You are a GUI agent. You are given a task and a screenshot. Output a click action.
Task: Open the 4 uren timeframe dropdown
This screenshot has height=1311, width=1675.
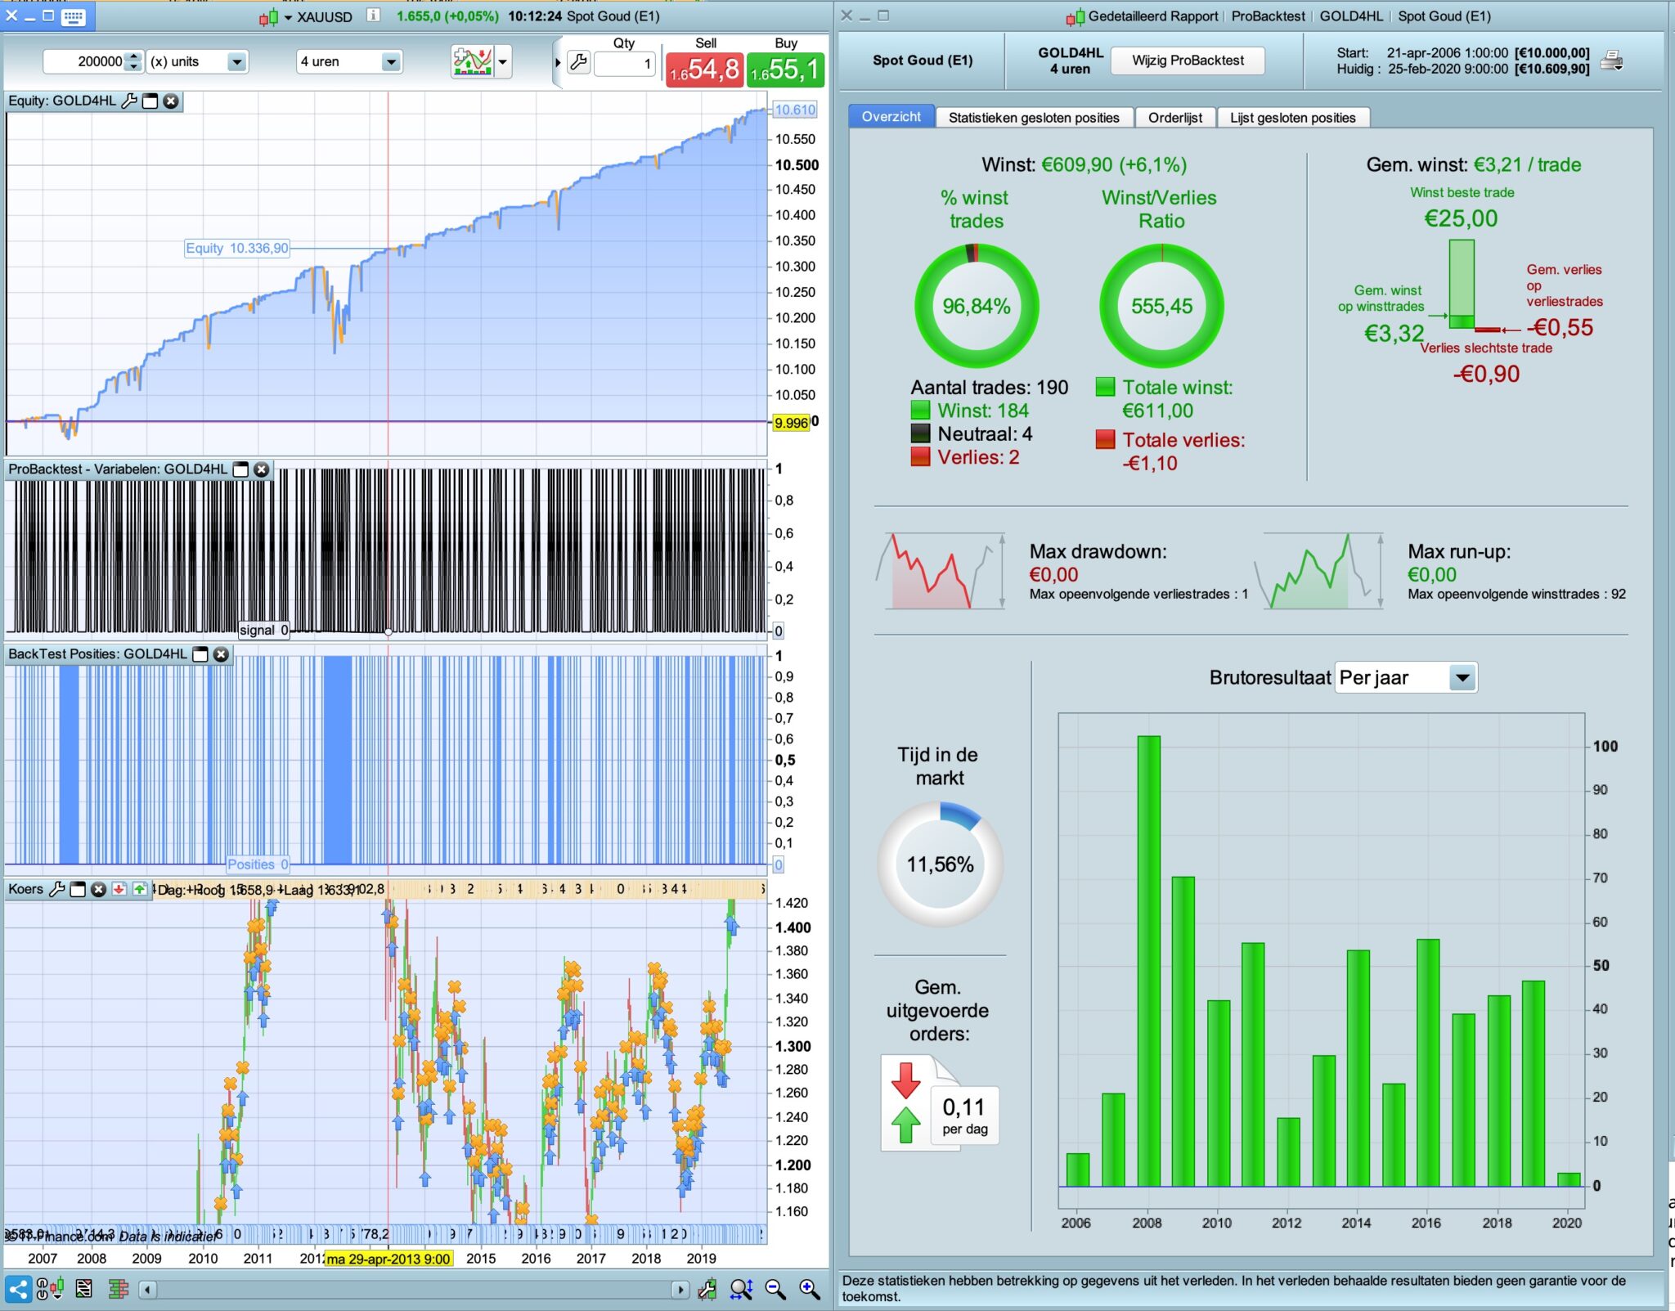coord(391,61)
